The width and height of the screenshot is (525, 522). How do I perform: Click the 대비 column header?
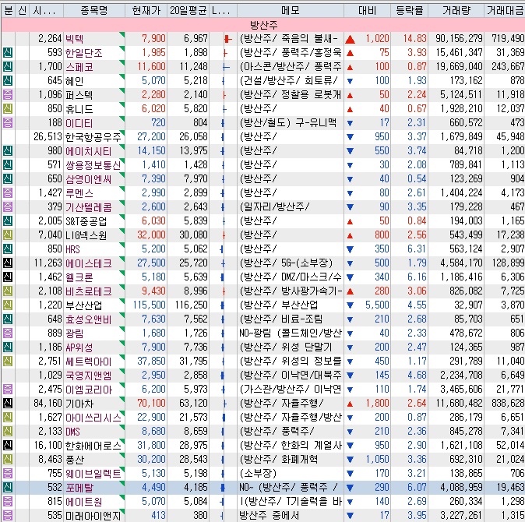click(x=368, y=11)
